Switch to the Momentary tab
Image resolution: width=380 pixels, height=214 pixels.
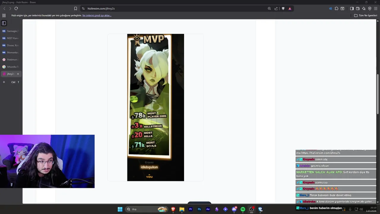point(11,52)
